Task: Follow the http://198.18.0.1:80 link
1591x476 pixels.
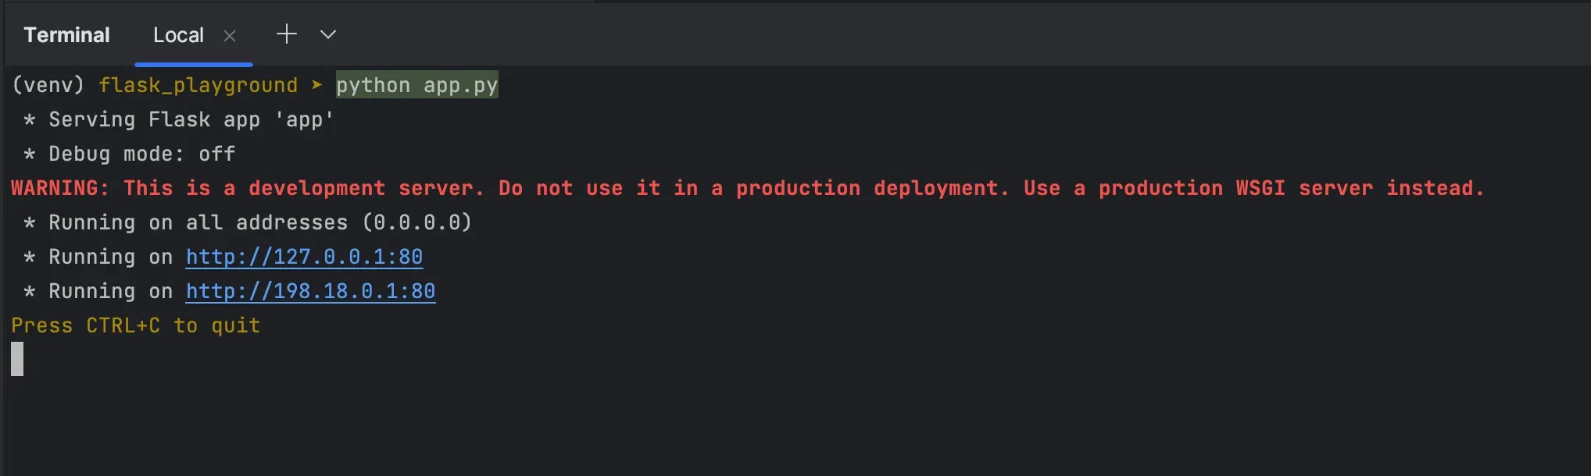Action: 310,291
